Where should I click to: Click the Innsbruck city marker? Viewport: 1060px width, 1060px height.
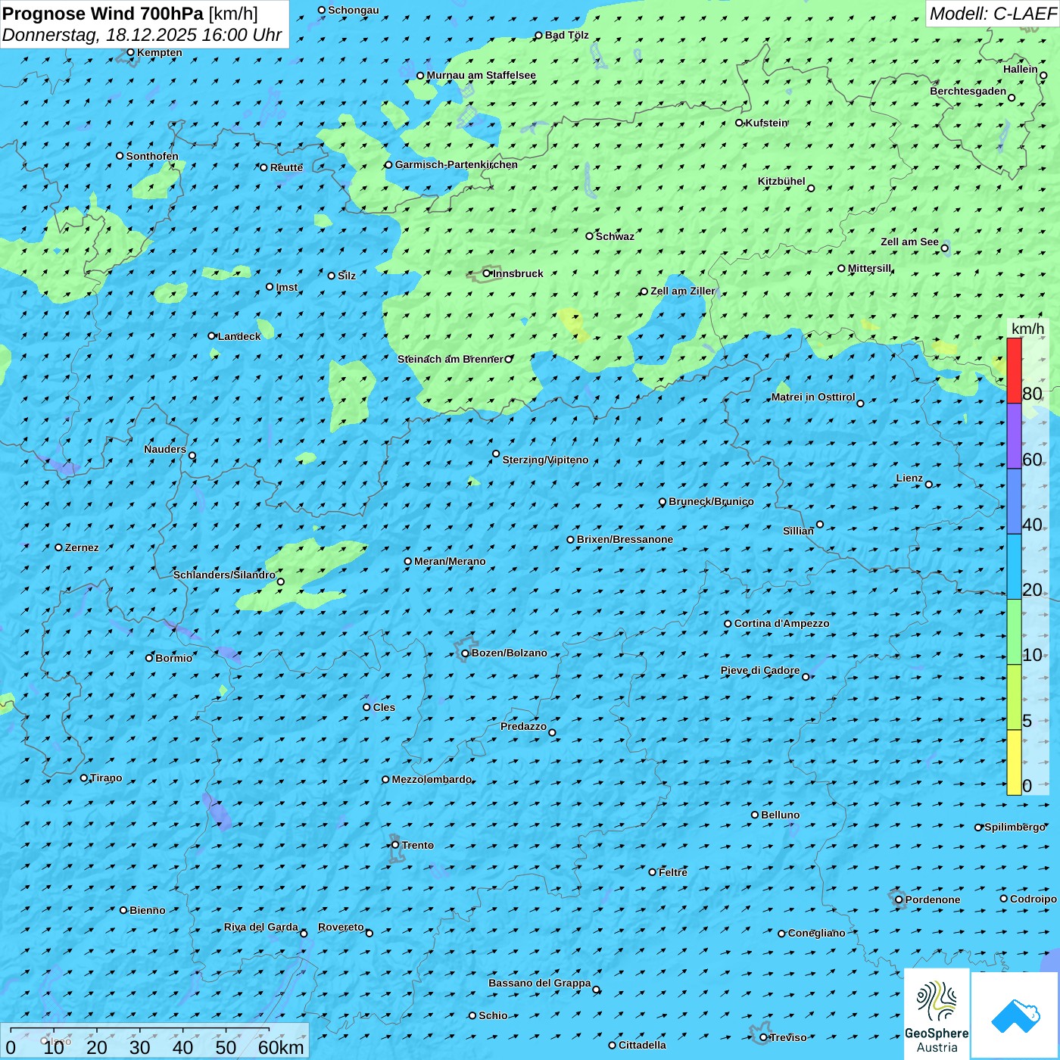487,273
